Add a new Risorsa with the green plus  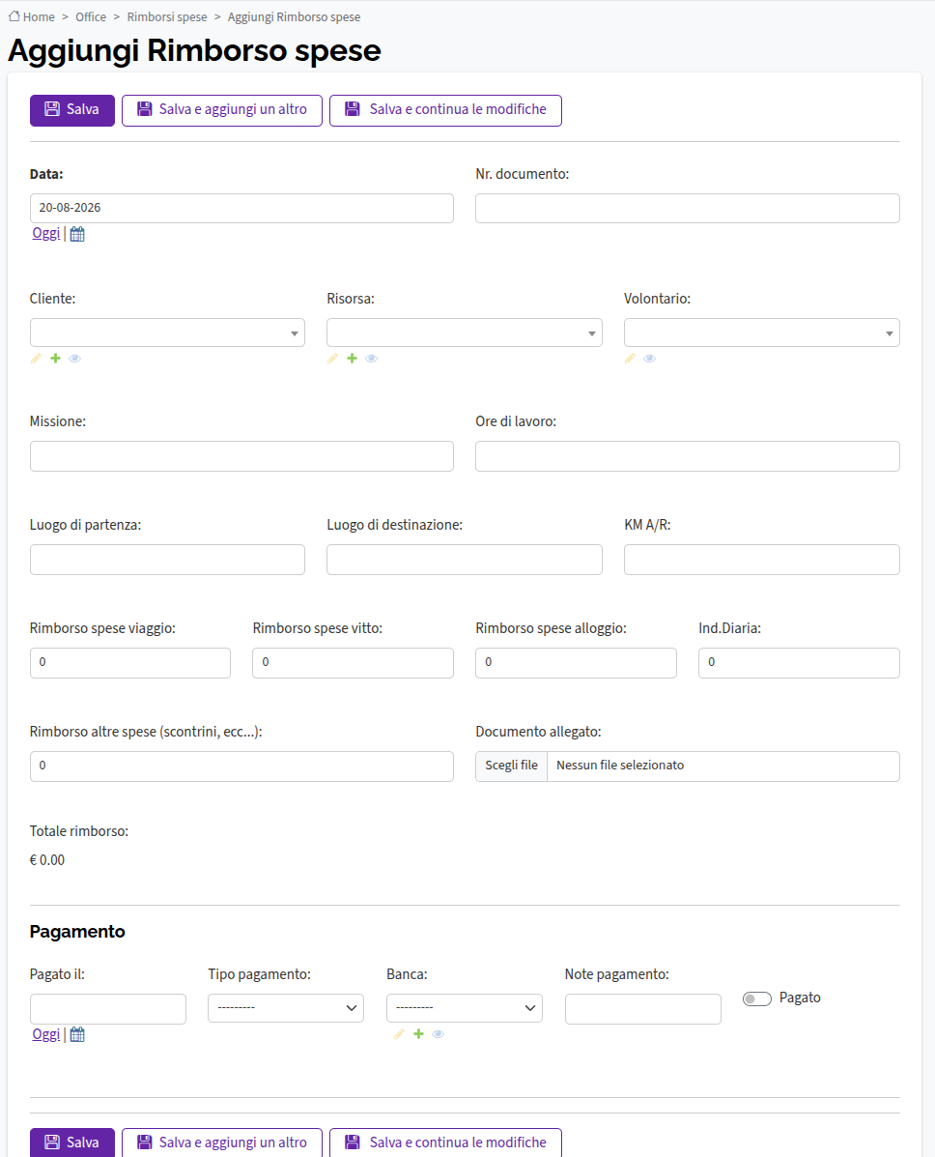(352, 359)
